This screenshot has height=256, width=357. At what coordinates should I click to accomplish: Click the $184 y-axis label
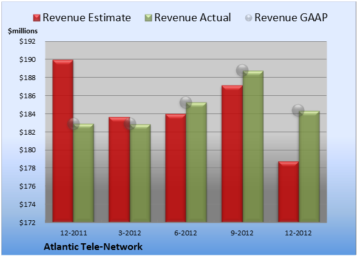27,114
